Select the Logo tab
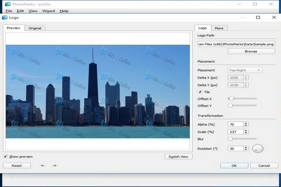The image size is (281, 187). [x=202, y=28]
